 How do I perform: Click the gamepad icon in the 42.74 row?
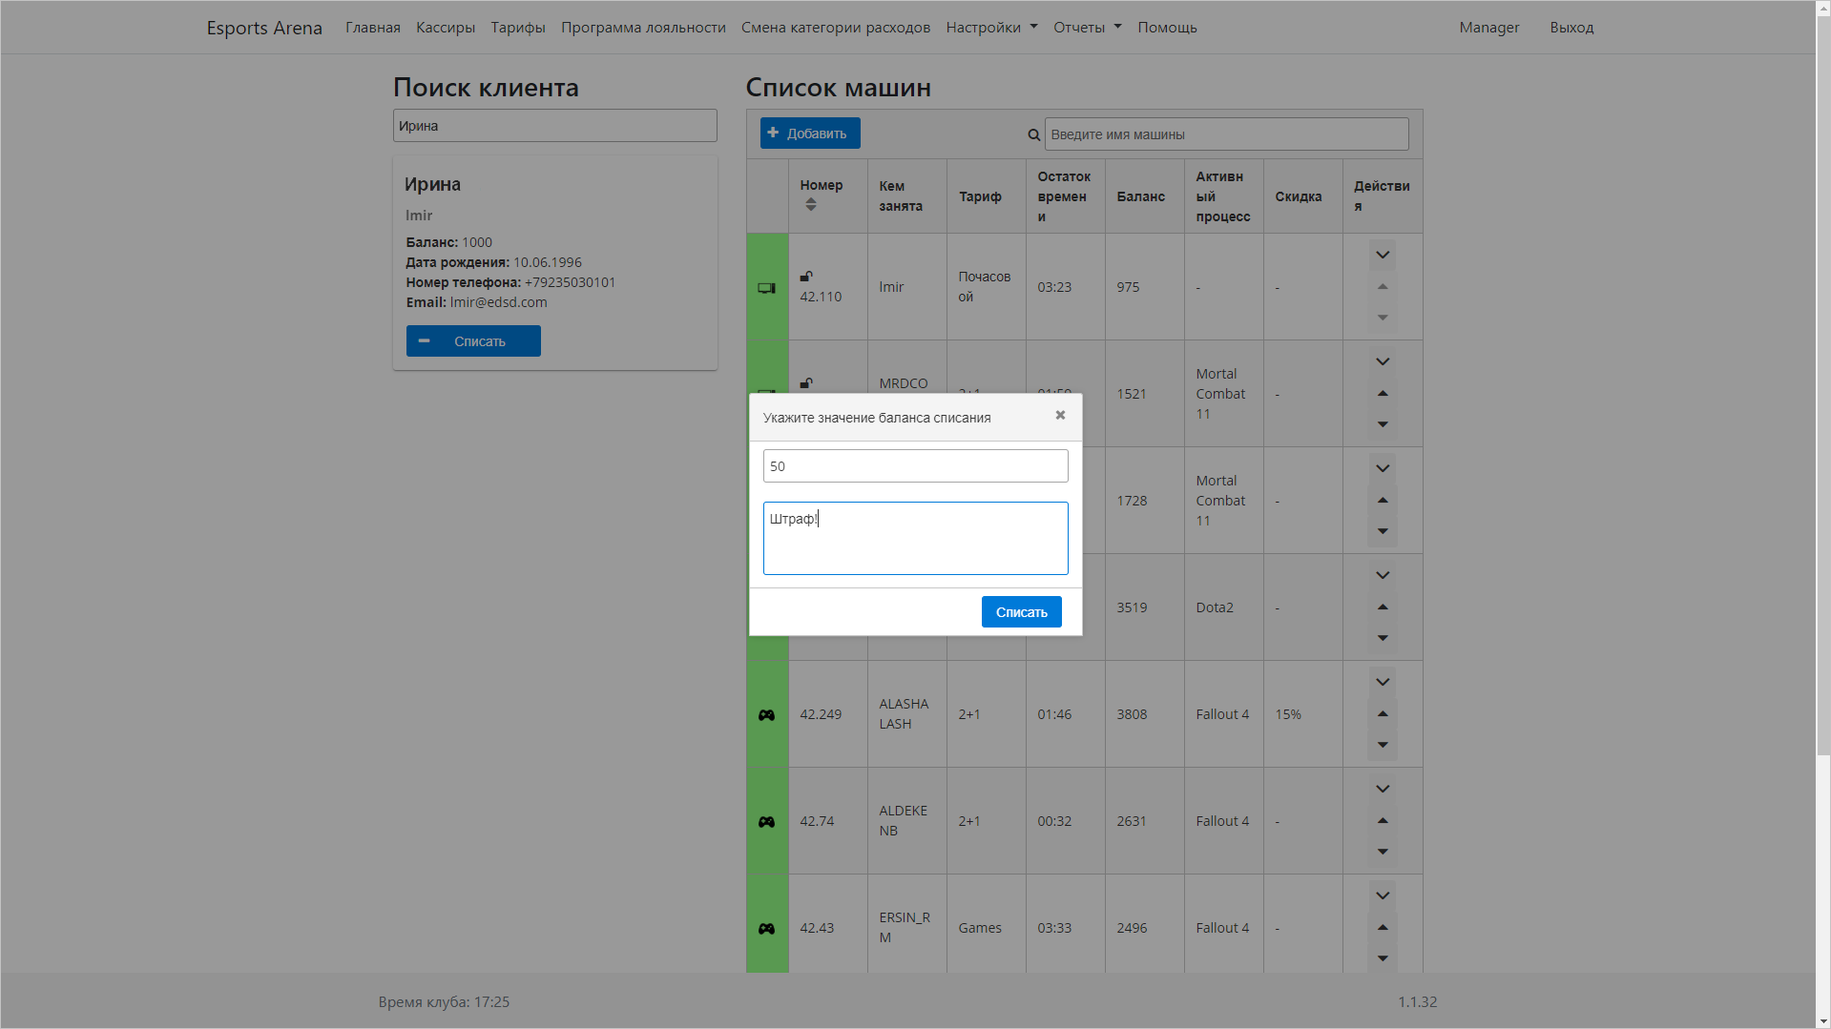pyautogui.click(x=766, y=822)
